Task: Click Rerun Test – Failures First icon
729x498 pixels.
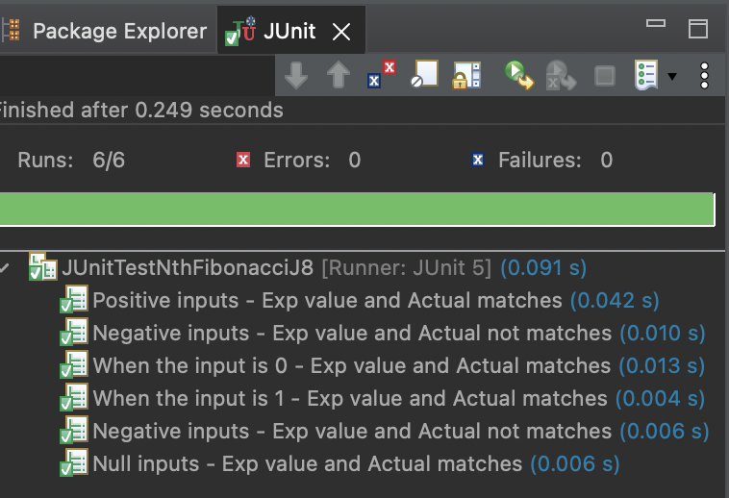Action: click(561, 76)
